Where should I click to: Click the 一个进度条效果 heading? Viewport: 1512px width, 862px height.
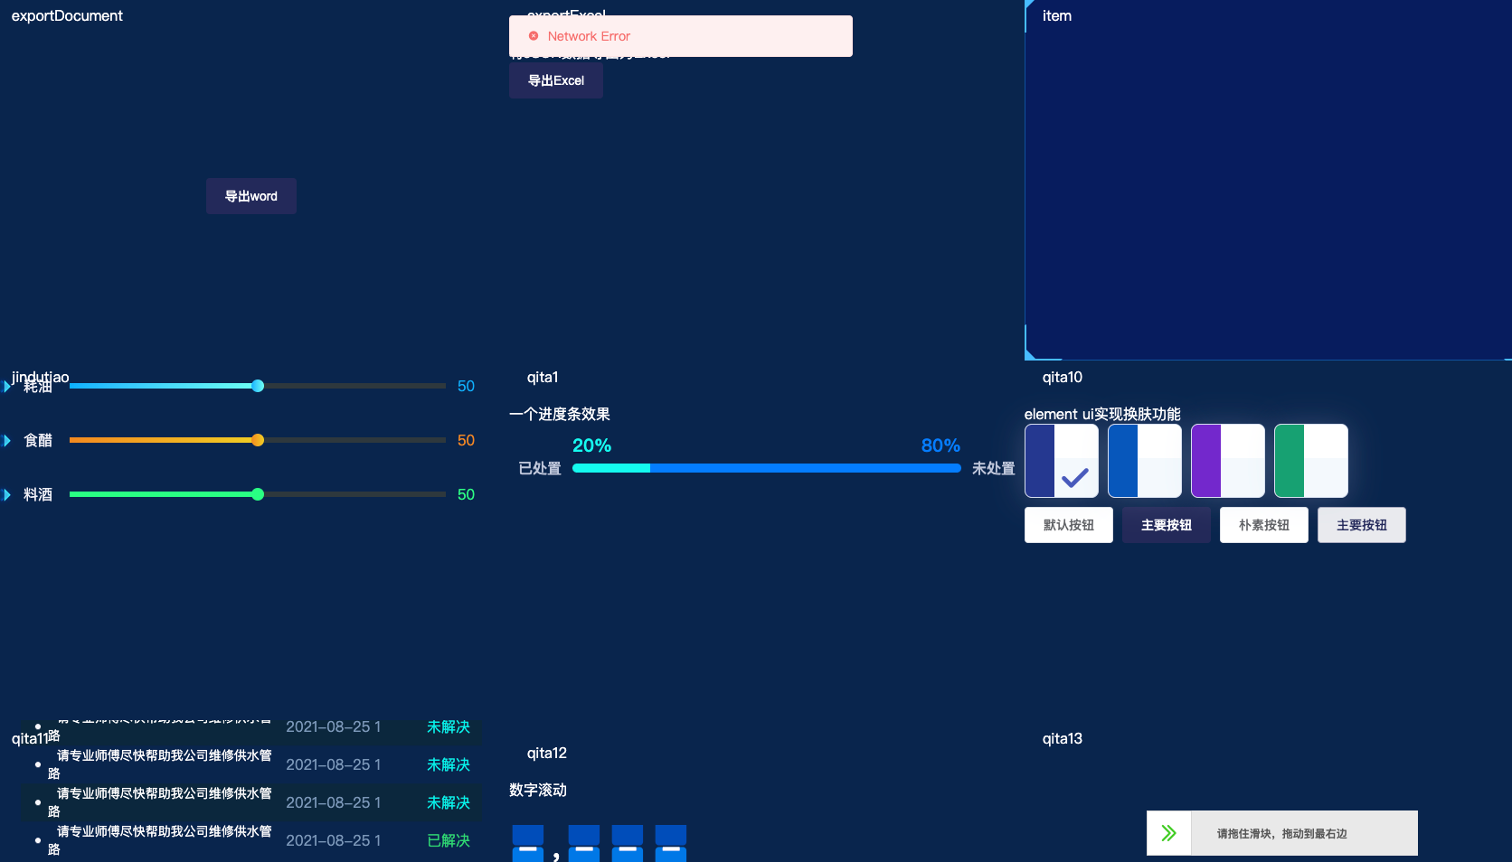tap(560, 414)
